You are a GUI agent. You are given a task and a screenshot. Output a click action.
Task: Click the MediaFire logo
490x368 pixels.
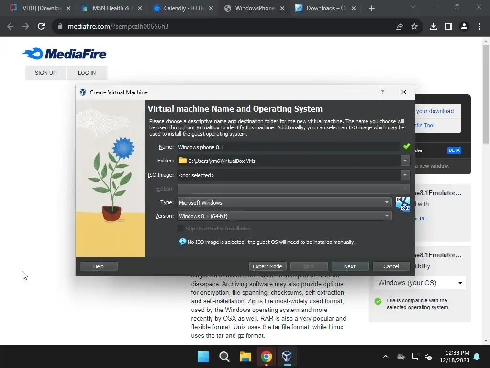[x=65, y=54]
